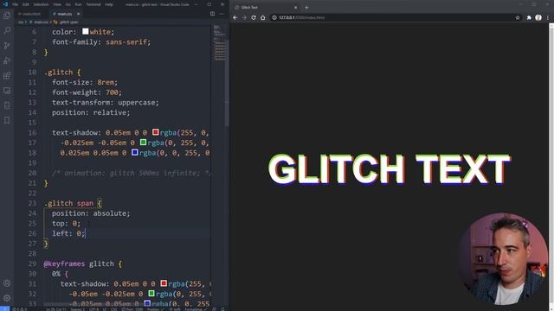554x311 pixels.
Task: Open the blue rgba swatch on line 18
Action: click(x=135, y=152)
